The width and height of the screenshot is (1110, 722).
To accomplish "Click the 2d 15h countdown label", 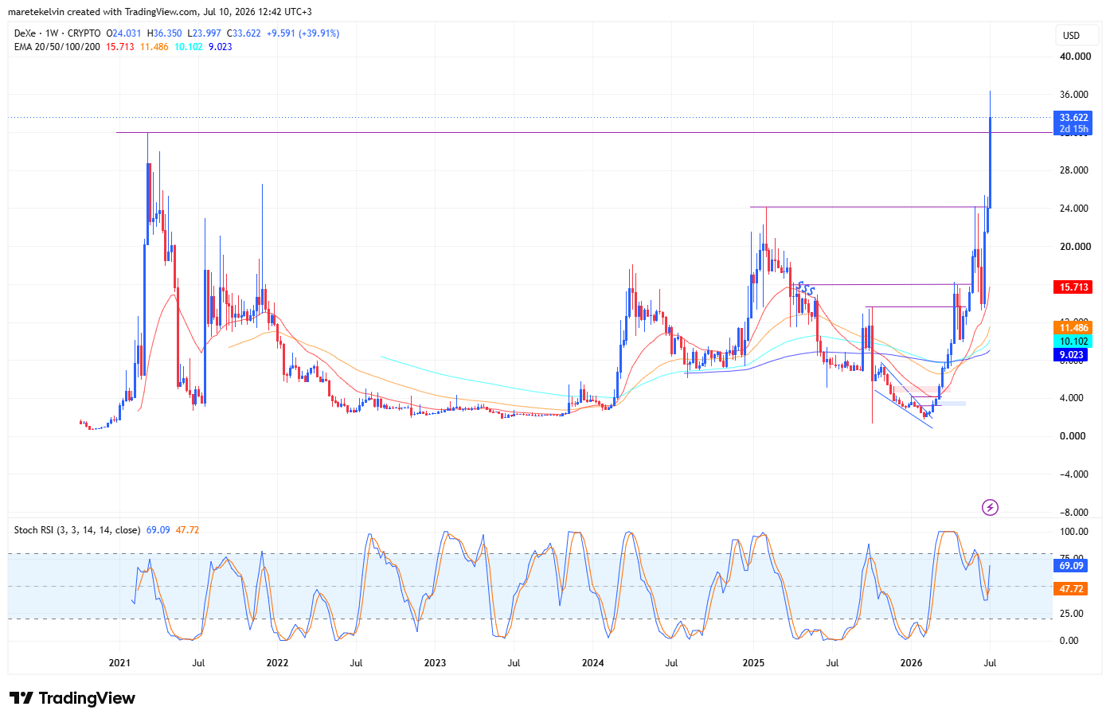I will click(x=1073, y=129).
